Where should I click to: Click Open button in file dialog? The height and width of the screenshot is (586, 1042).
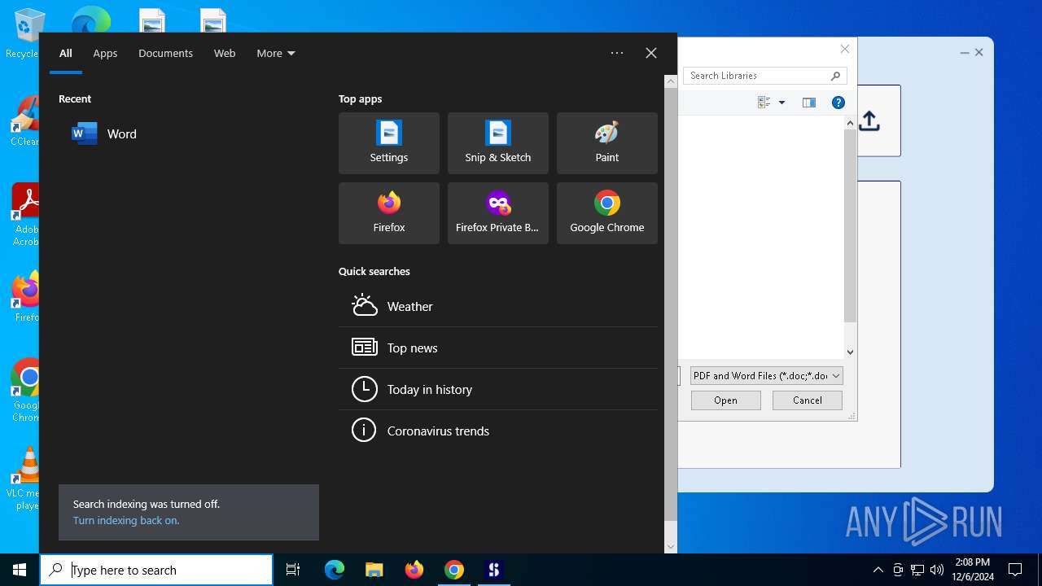click(x=726, y=400)
